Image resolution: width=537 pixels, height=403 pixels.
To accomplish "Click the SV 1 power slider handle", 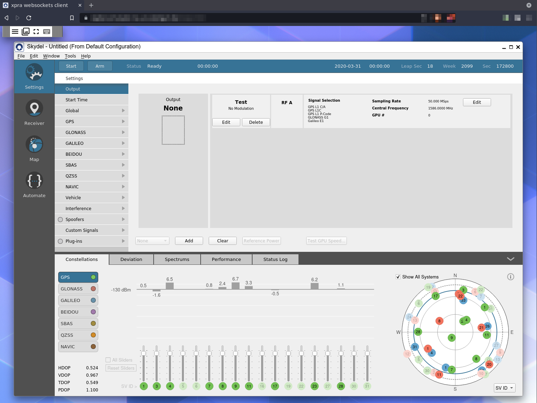I will pos(144,353).
